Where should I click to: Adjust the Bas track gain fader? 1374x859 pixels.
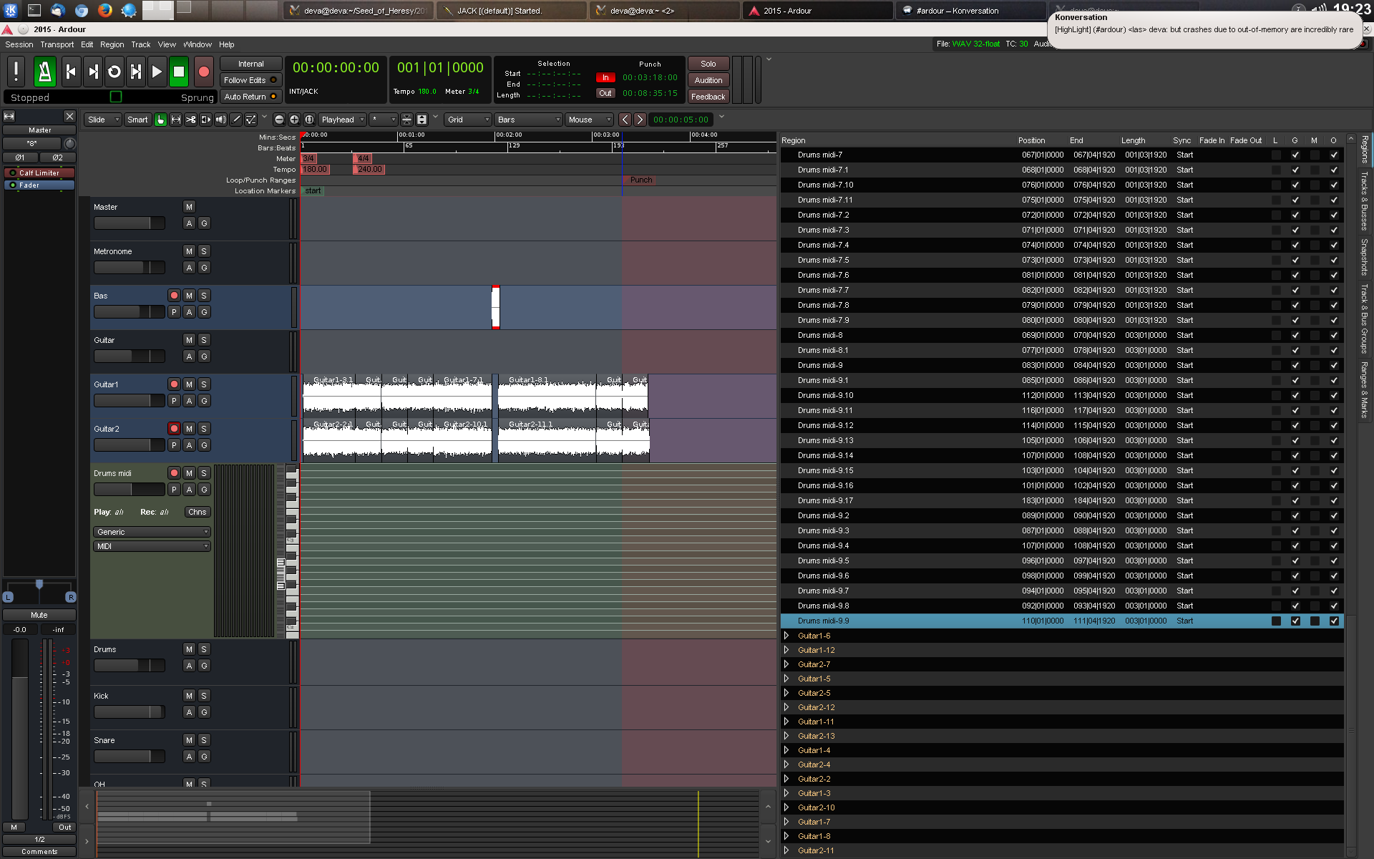point(130,312)
